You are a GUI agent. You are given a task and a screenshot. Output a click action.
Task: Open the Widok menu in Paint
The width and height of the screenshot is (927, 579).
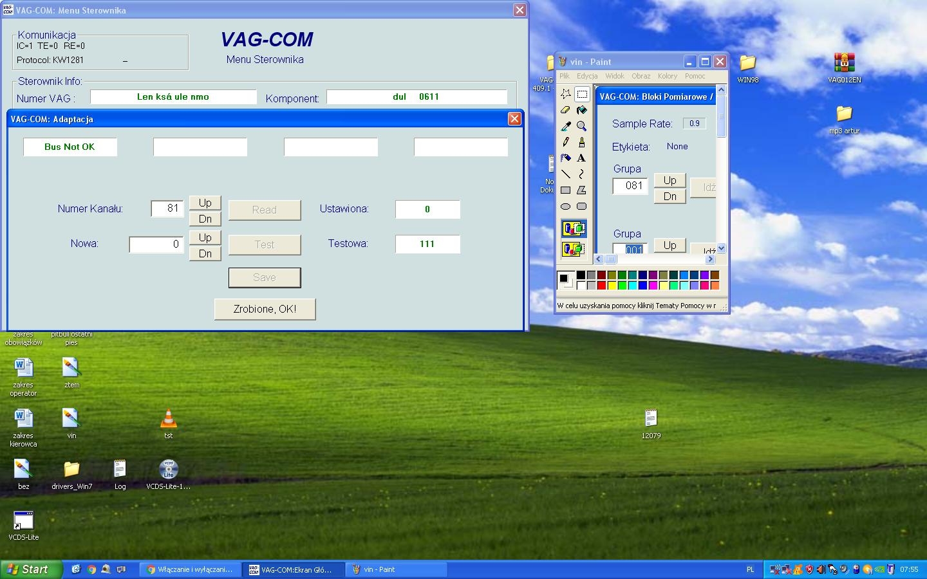[615, 76]
